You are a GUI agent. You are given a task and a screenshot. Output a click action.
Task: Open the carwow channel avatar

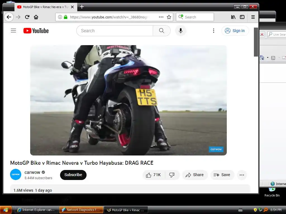point(16,174)
